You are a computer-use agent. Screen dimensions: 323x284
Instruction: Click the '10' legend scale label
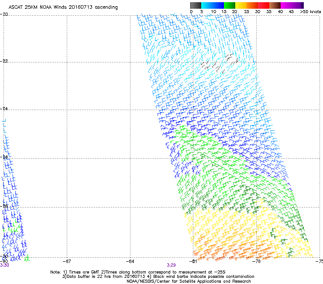click(x=213, y=12)
